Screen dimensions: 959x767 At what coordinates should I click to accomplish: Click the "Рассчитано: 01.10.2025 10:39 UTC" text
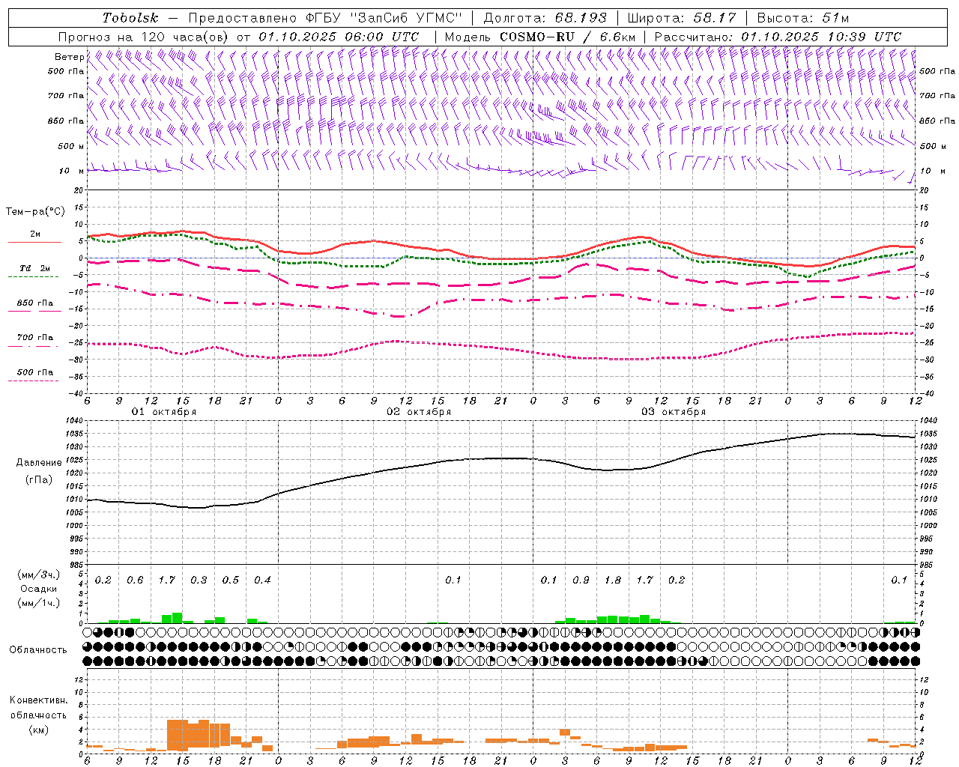click(x=778, y=37)
